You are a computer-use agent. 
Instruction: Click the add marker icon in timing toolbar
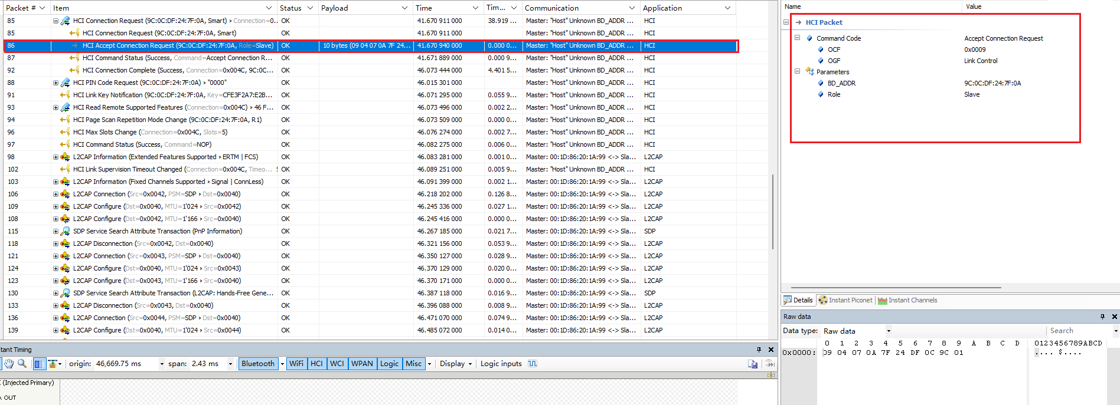point(51,364)
